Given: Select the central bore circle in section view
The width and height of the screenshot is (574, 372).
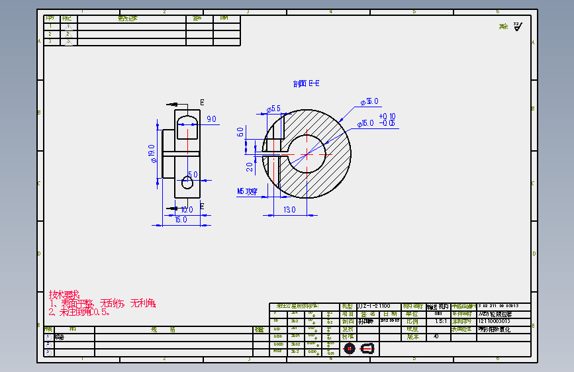Looking at the screenshot, I should [307, 154].
